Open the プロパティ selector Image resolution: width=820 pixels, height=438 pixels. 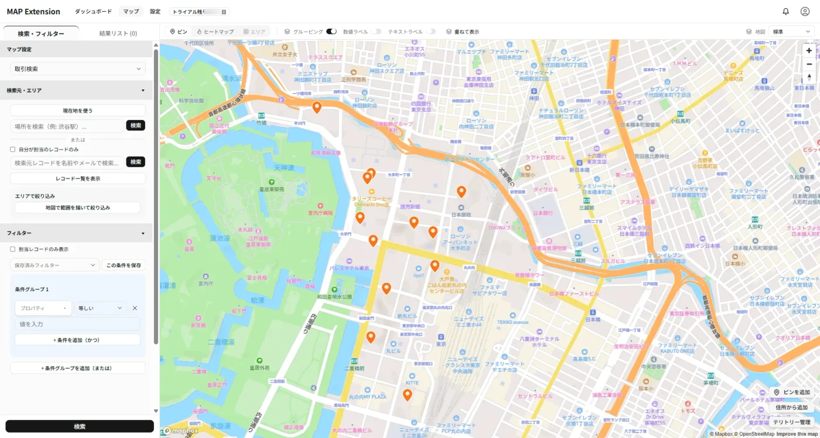[43, 308]
